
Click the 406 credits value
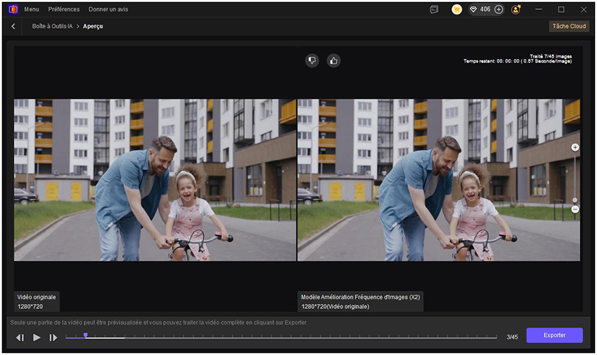pyautogui.click(x=485, y=10)
